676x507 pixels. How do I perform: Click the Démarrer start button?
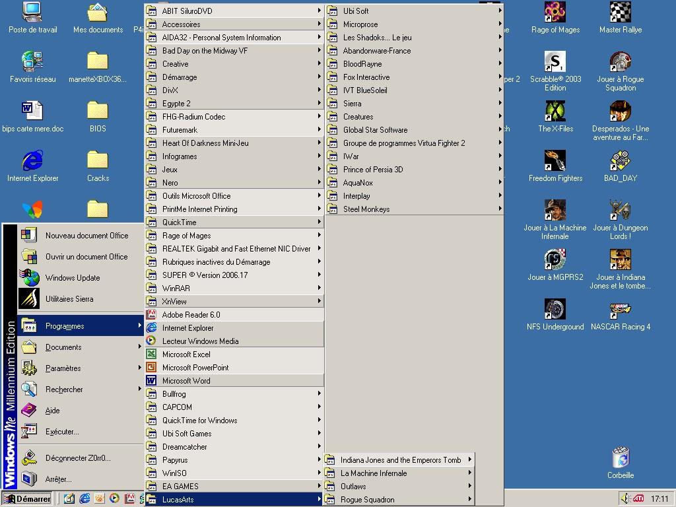(x=27, y=499)
